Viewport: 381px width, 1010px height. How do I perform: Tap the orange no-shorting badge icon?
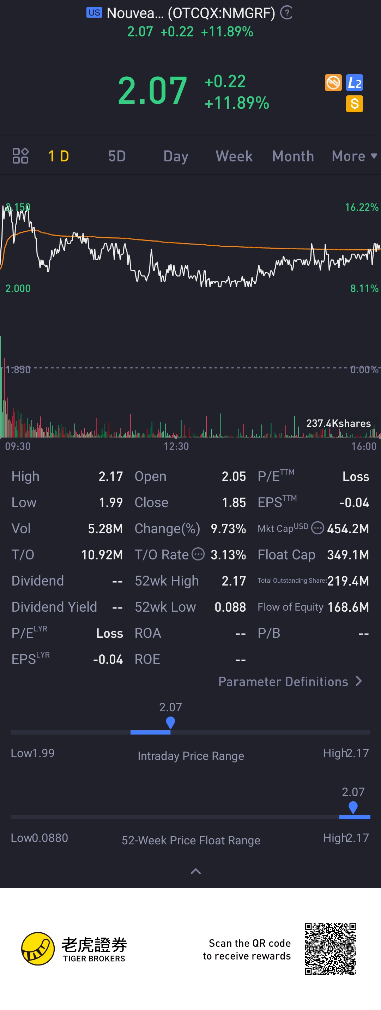pyautogui.click(x=333, y=83)
